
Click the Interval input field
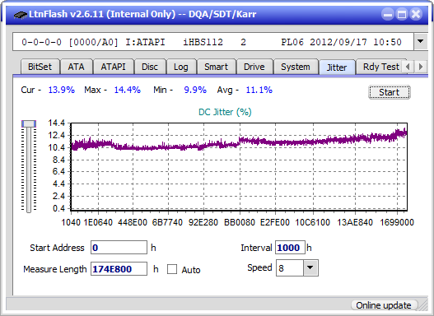coord(290,247)
